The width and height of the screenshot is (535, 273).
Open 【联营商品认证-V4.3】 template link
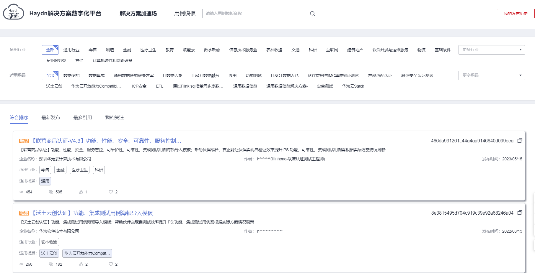106,141
